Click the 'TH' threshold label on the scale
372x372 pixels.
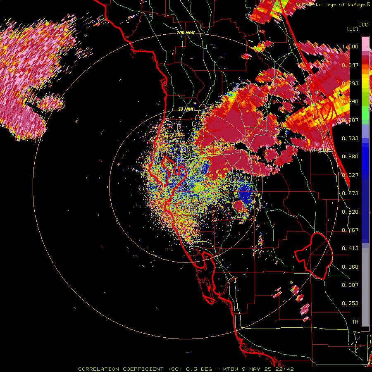coord(355,322)
